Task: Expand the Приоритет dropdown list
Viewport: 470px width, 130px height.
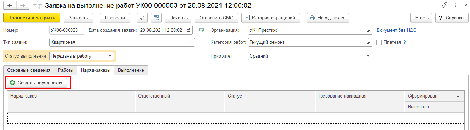Action: [x=369, y=56]
